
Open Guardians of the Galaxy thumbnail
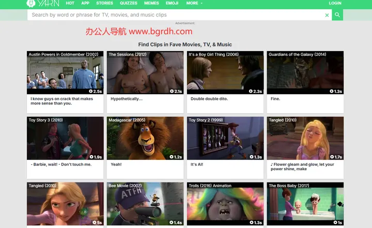(x=305, y=72)
